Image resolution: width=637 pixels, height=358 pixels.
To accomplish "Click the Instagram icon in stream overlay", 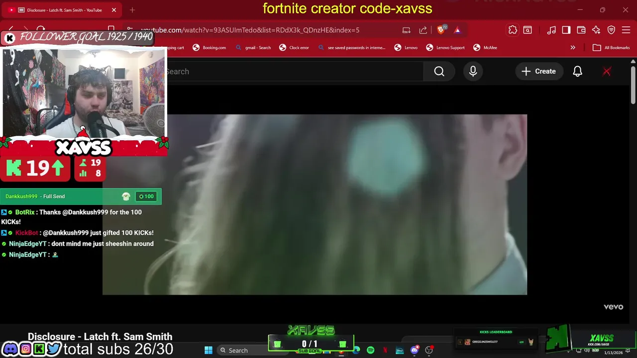I will 25,349.
